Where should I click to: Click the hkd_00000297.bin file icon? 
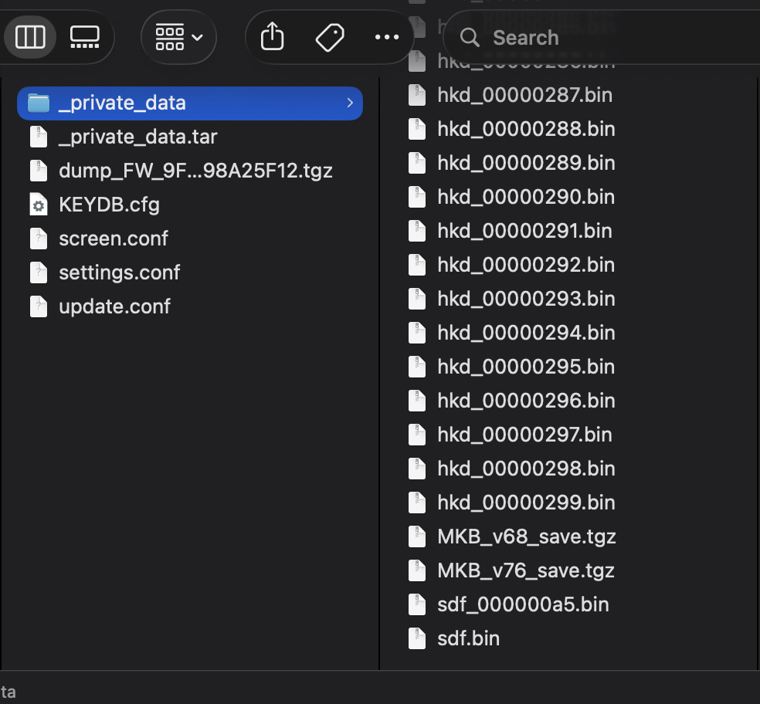417,435
